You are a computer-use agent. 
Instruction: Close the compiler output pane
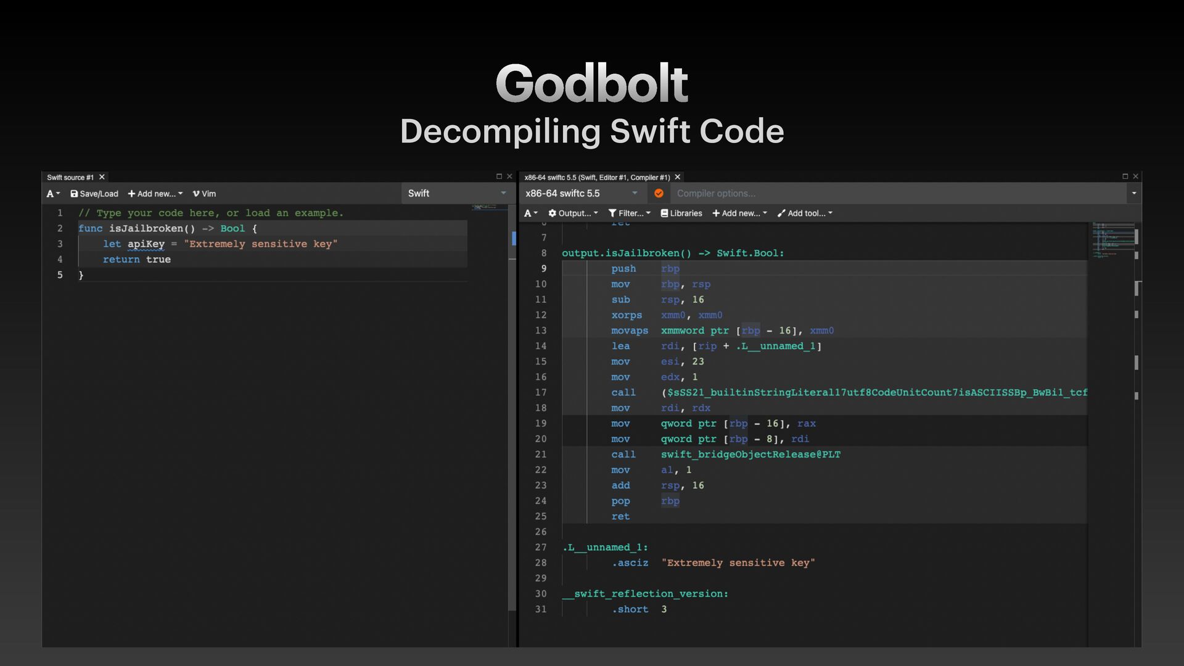[1136, 176]
